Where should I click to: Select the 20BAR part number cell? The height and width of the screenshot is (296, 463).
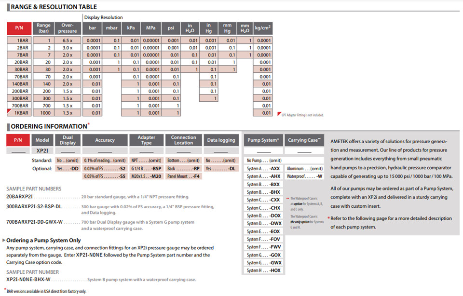click(19, 62)
